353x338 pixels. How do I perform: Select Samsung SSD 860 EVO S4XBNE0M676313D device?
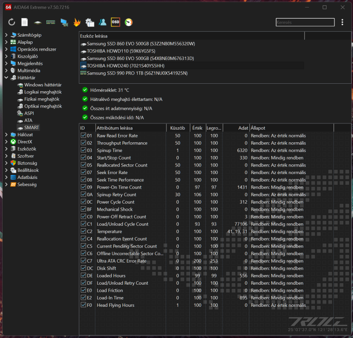tap(192, 58)
